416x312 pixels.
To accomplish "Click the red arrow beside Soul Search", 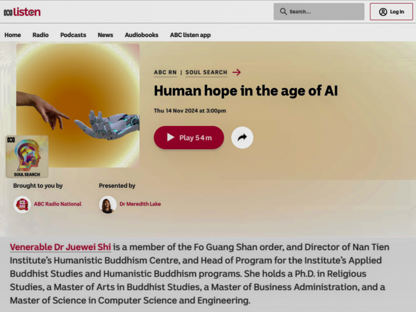I will pos(237,72).
